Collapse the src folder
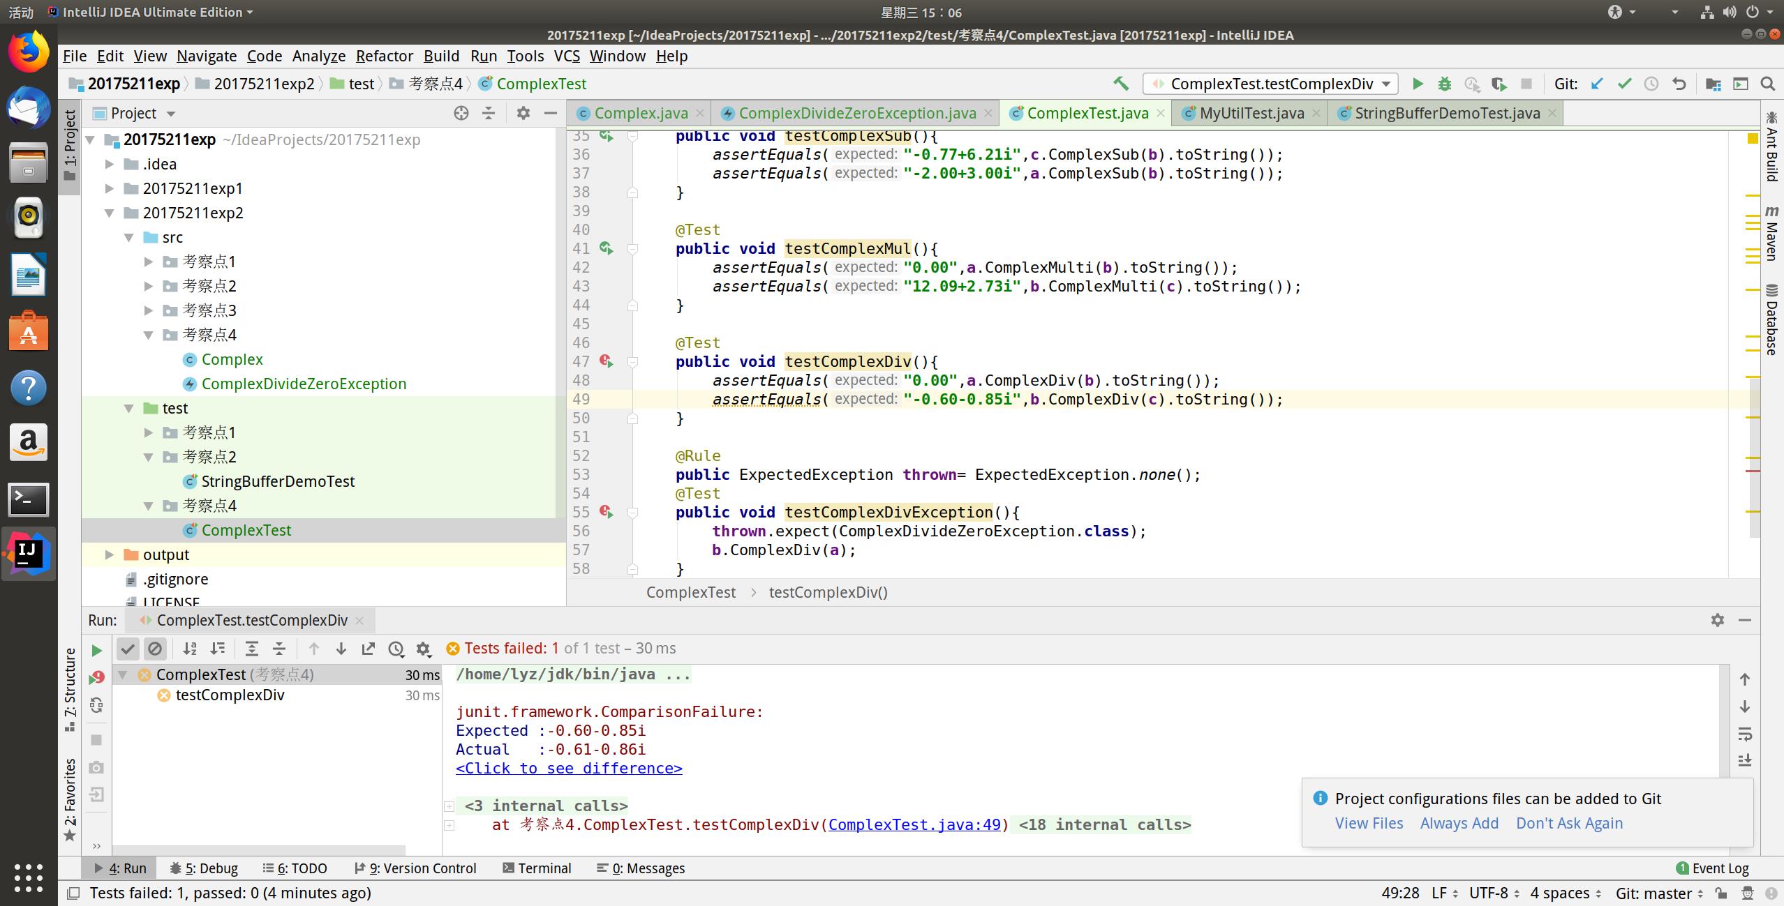This screenshot has width=1784, height=906. pyautogui.click(x=129, y=237)
